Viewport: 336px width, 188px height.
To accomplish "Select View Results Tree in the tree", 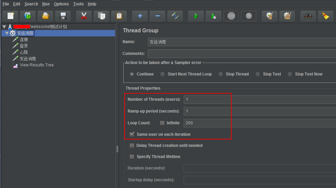I will point(36,65).
